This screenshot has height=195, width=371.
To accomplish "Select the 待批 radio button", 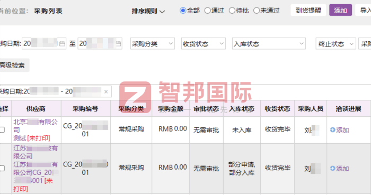I will 232,11.
